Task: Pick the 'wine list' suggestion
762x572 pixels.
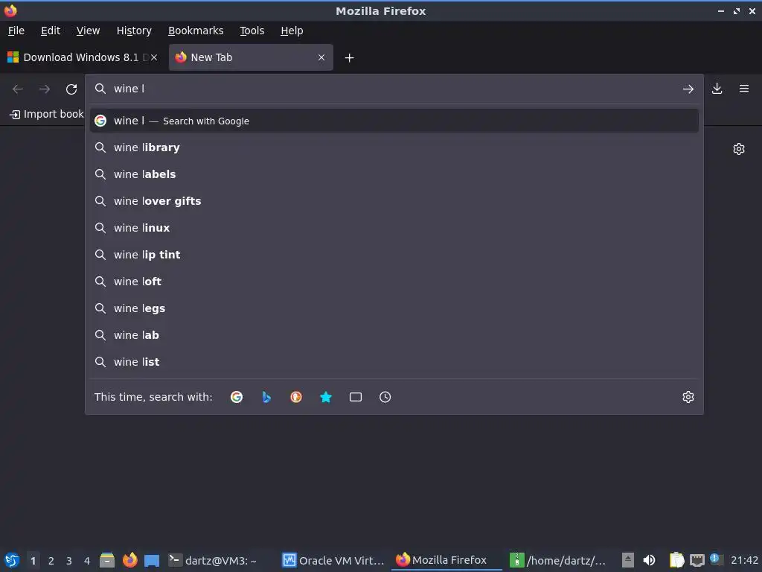Action: [x=394, y=362]
